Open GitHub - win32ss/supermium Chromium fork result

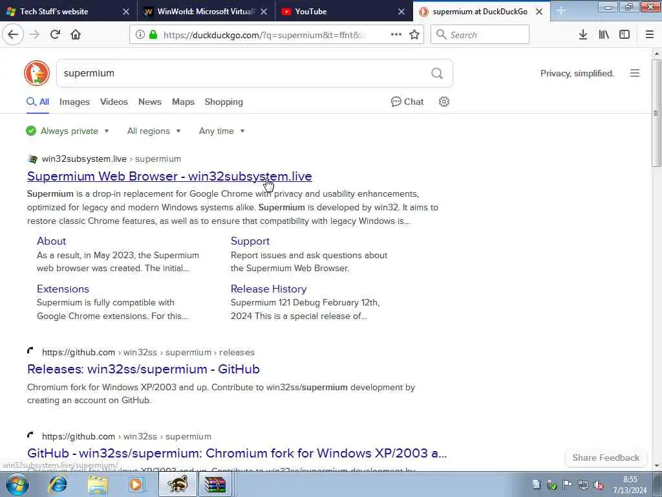(237, 453)
